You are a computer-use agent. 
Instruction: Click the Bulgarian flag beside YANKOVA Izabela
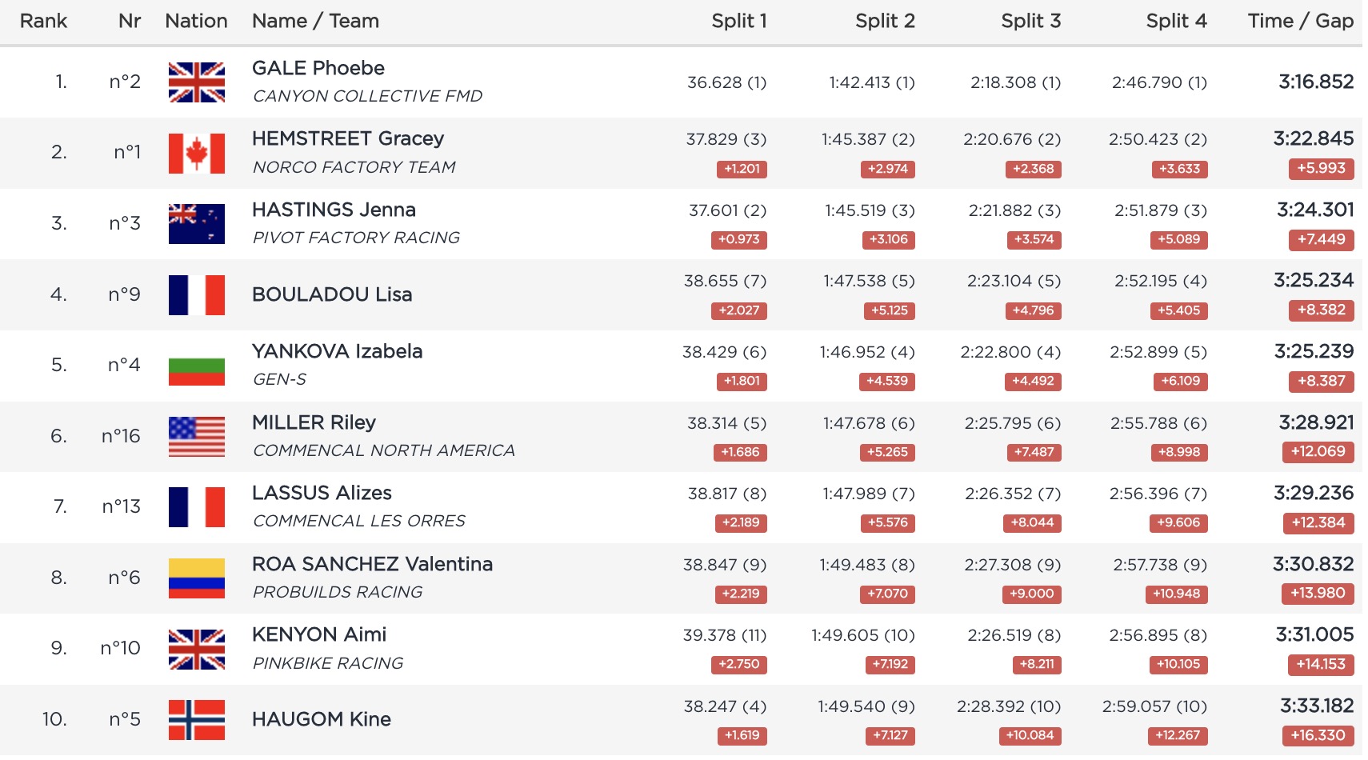point(196,366)
